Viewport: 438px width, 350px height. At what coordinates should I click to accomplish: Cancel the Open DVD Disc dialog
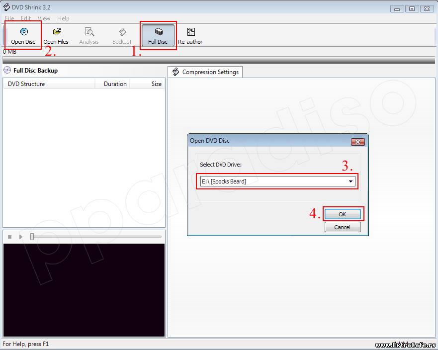[x=343, y=227]
